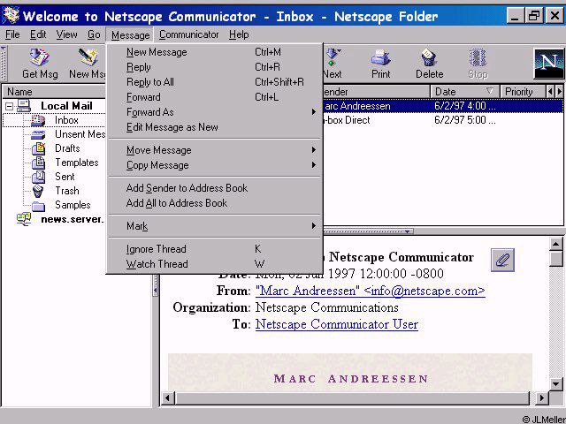The width and height of the screenshot is (566, 424).
Task: Click the vertical scrollbar thumb
Action: tap(556, 259)
